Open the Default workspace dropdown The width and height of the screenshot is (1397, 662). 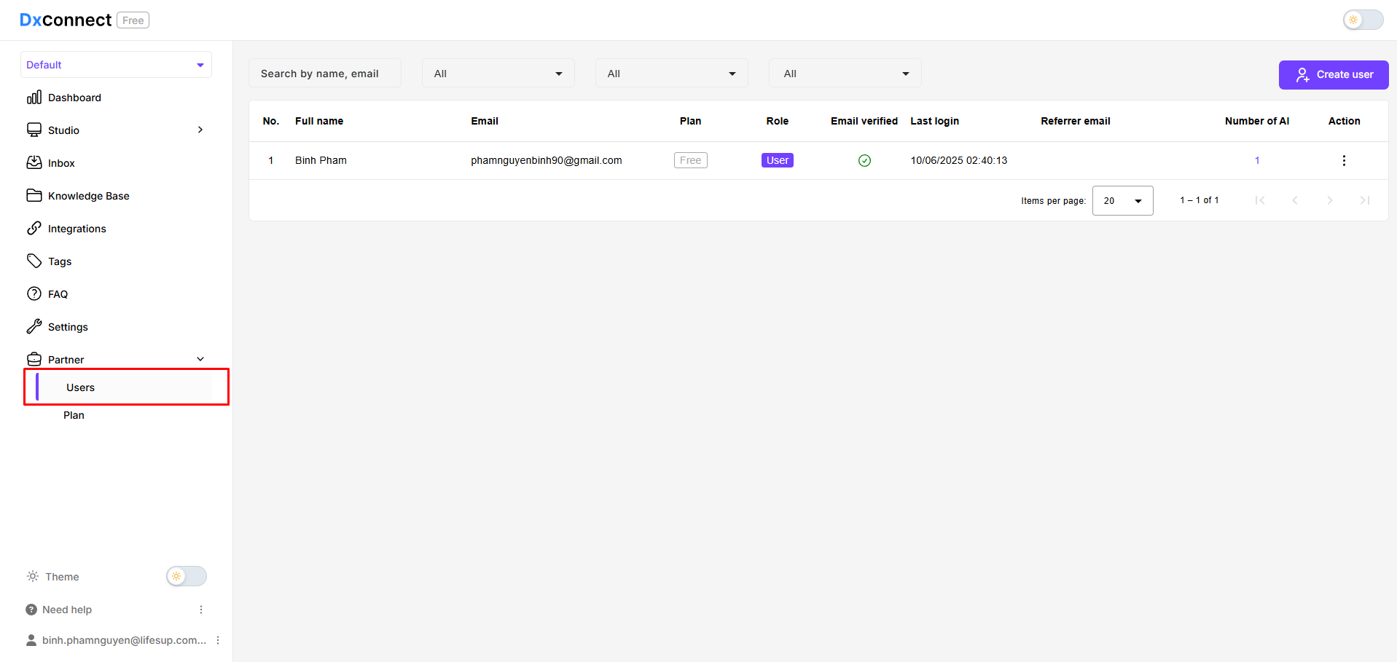pos(116,65)
